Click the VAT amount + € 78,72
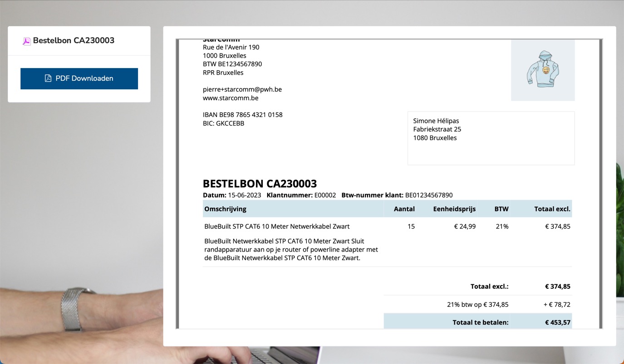624x364 pixels. (x=557, y=305)
